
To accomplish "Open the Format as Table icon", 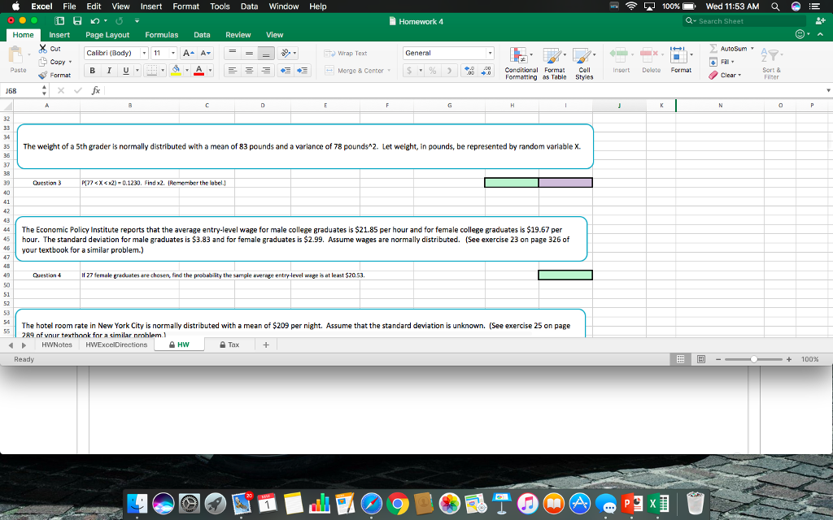I will pos(552,55).
